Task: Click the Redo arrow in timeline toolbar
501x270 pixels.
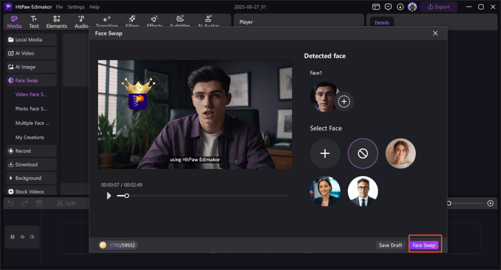Action: 25,203
